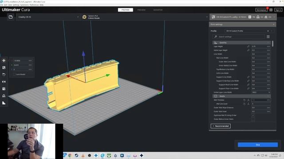Click the Cura icon in taskbar
Viewport: 284px width, 159px height.
pos(103,155)
